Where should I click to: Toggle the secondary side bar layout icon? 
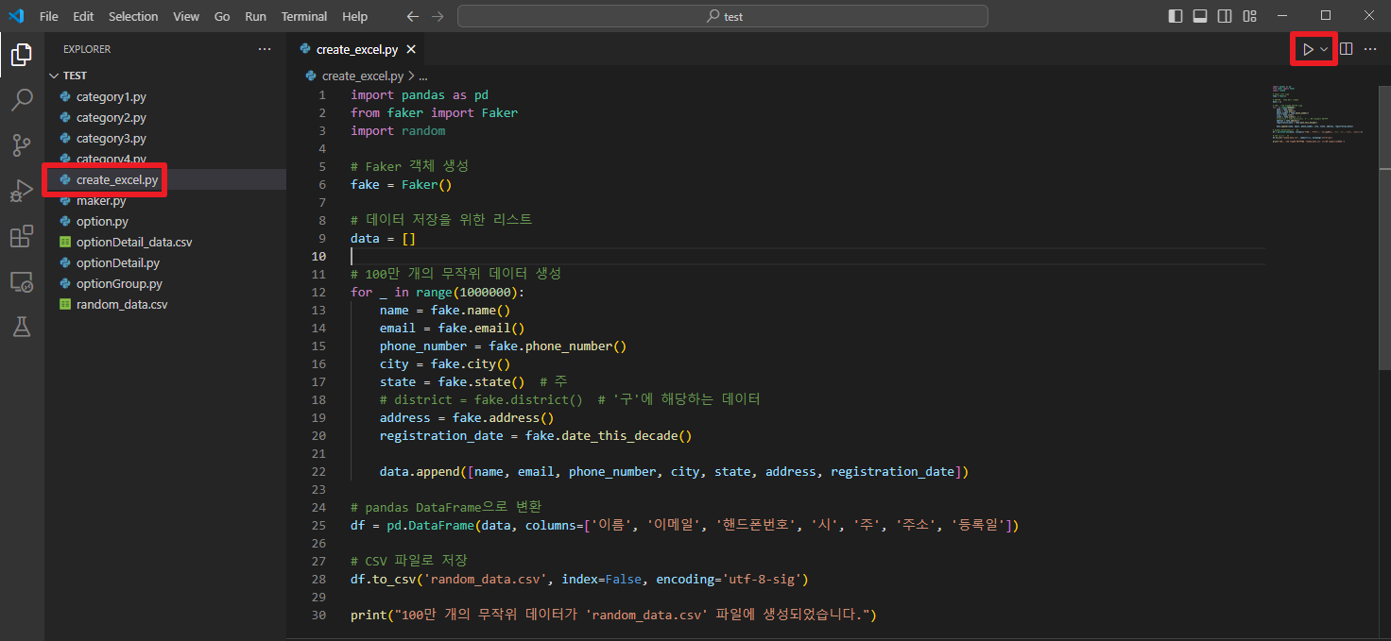[x=1225, y=16]
